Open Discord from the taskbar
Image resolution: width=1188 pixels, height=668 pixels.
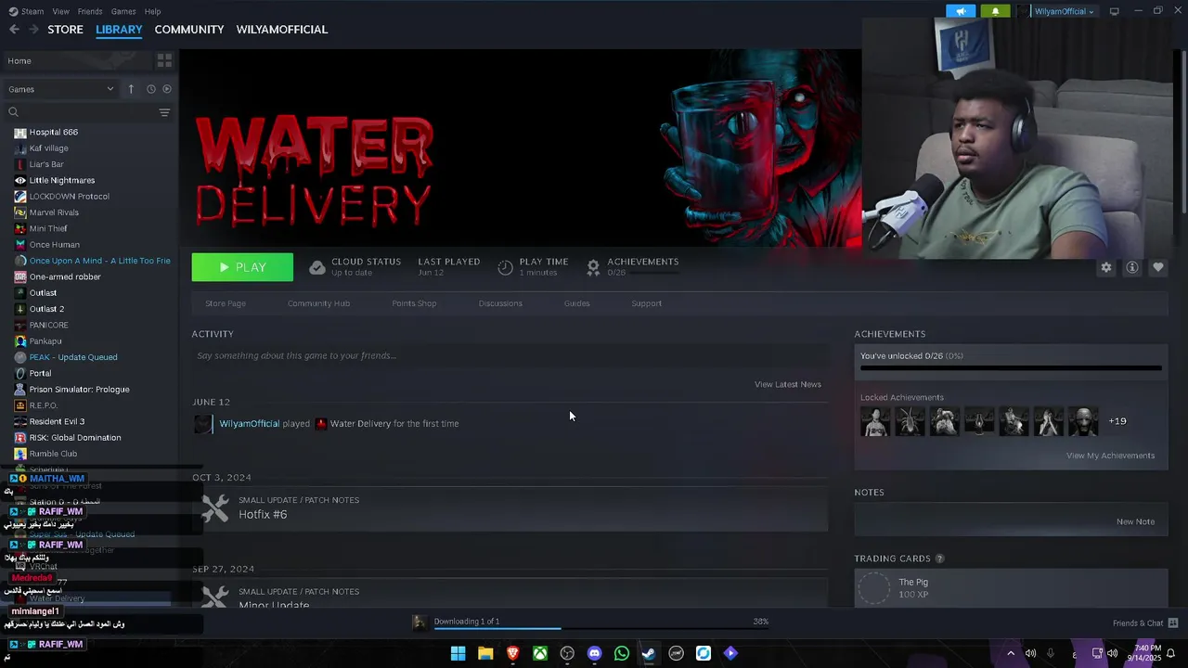coord(594,653)
